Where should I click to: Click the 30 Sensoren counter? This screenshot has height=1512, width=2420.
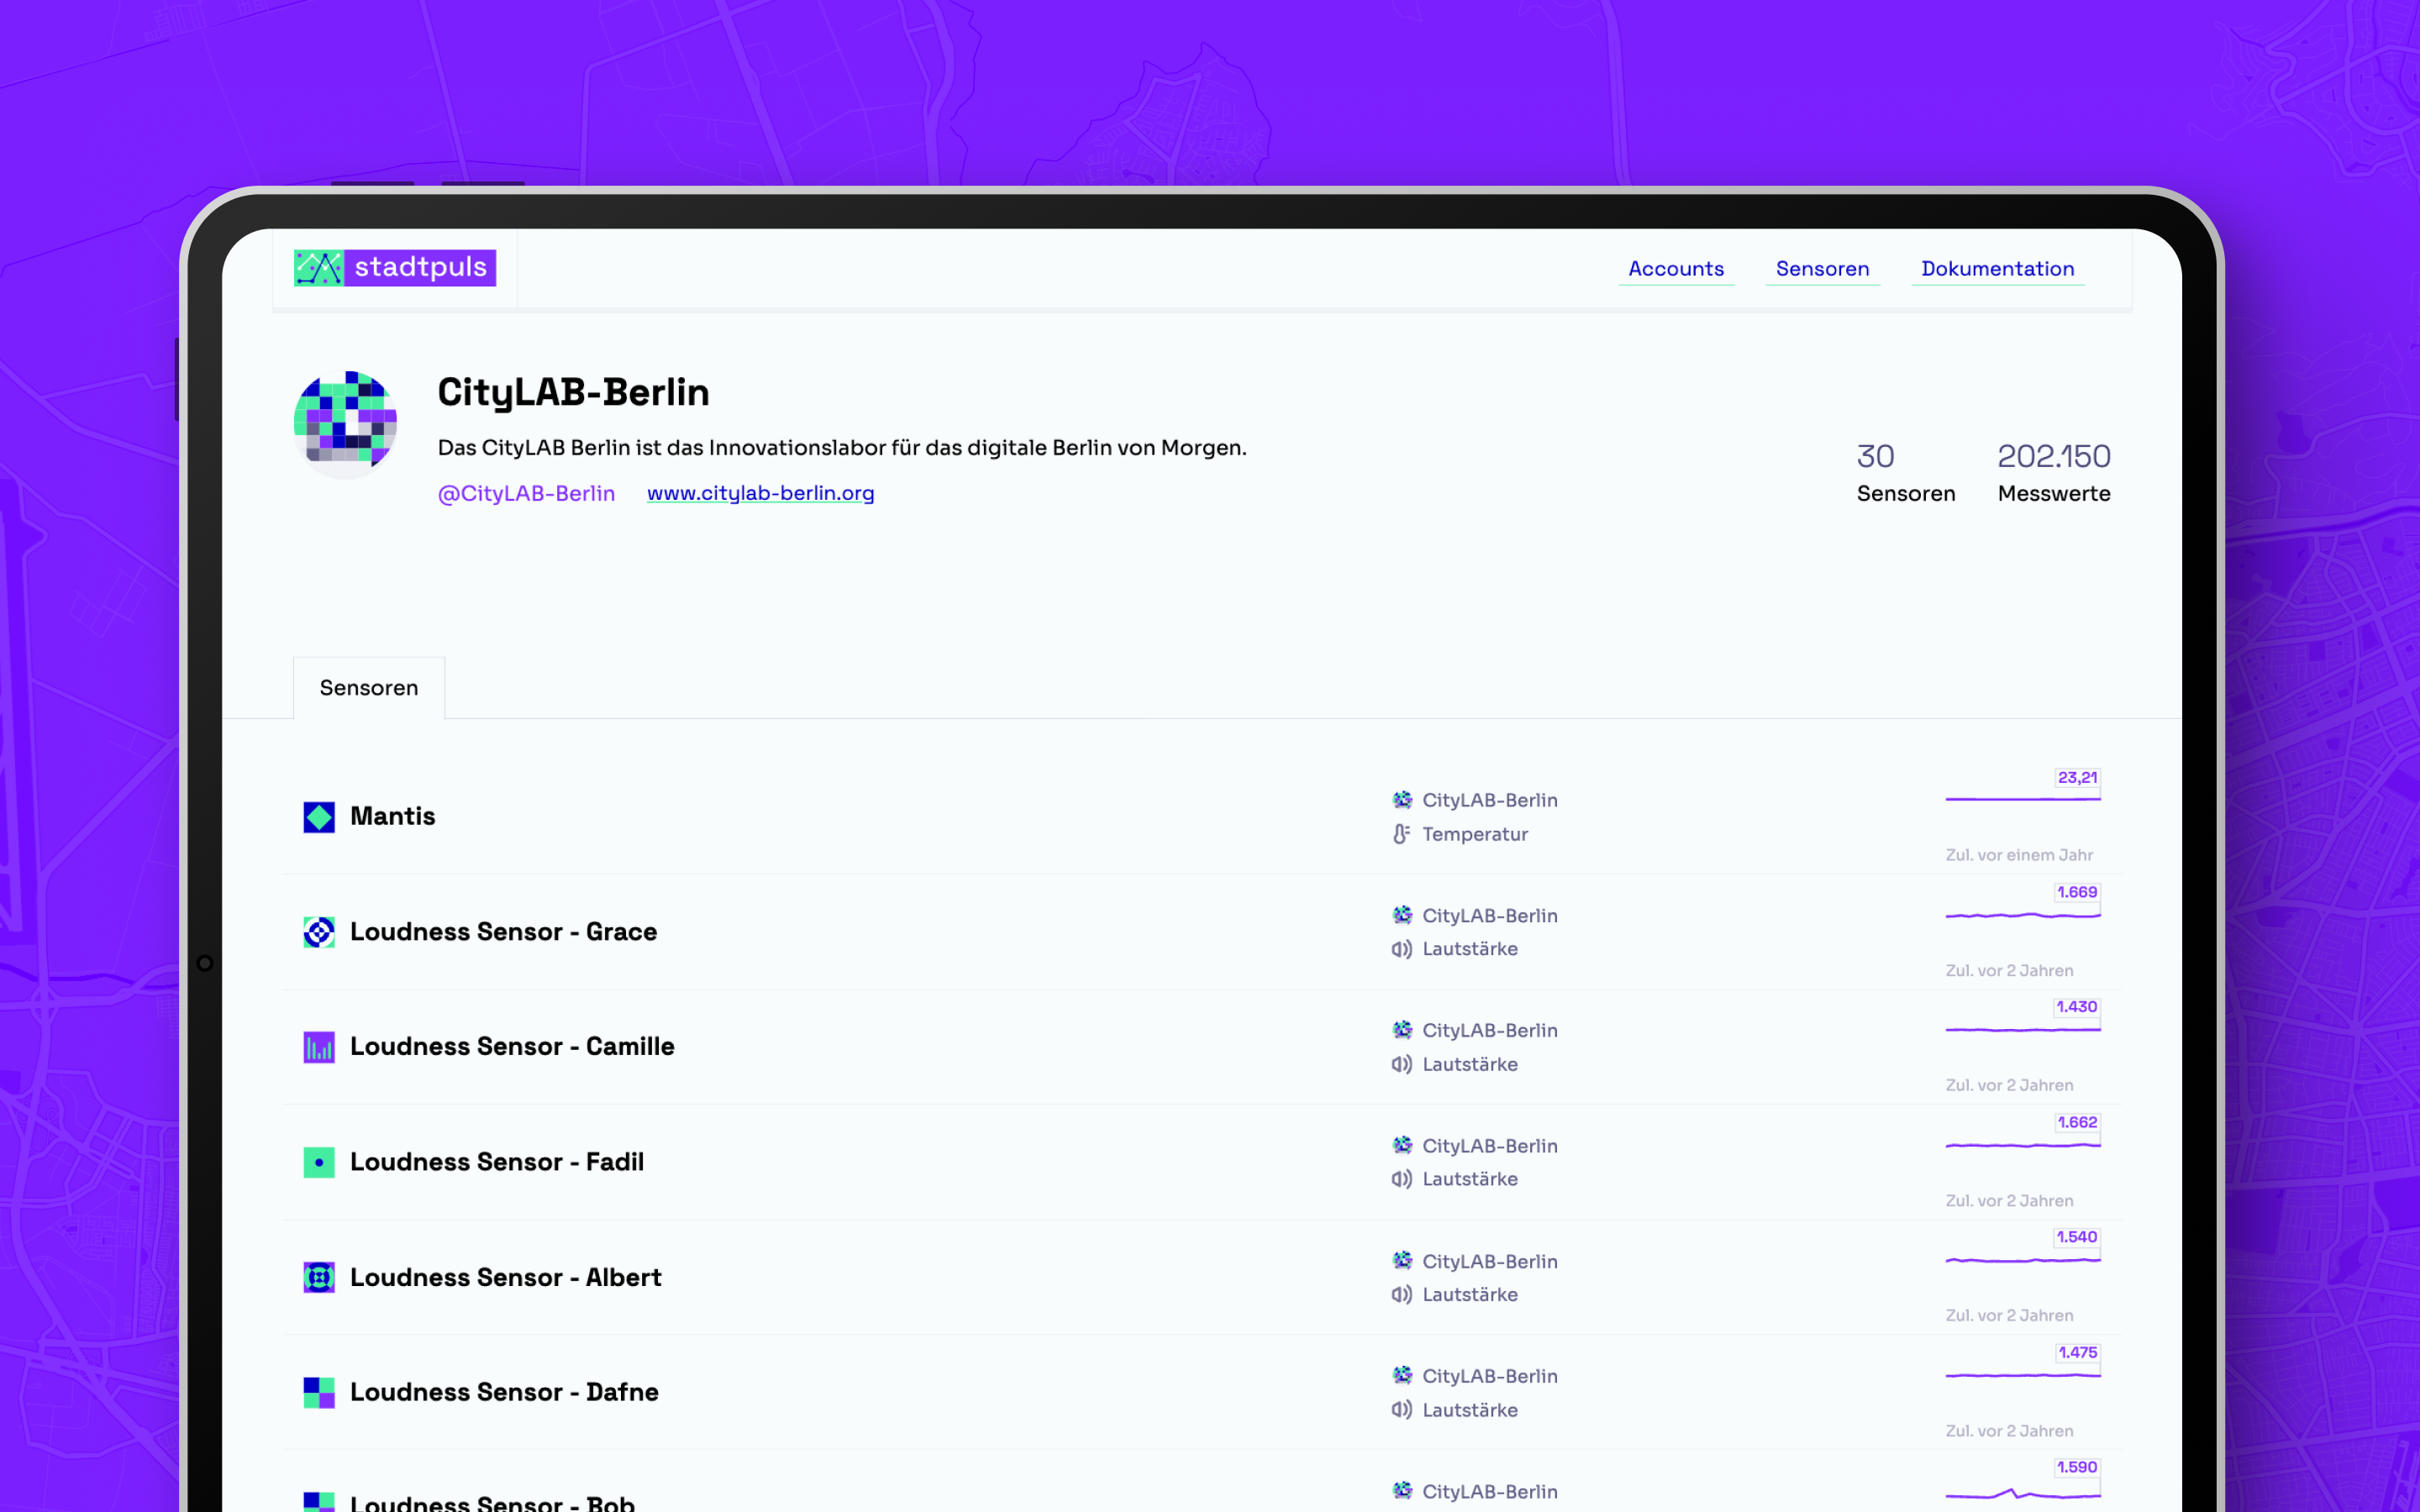point(1905,473)
